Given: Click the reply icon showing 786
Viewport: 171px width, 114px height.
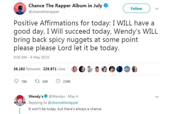Looking at the screenshot, I should click(16, 81).
